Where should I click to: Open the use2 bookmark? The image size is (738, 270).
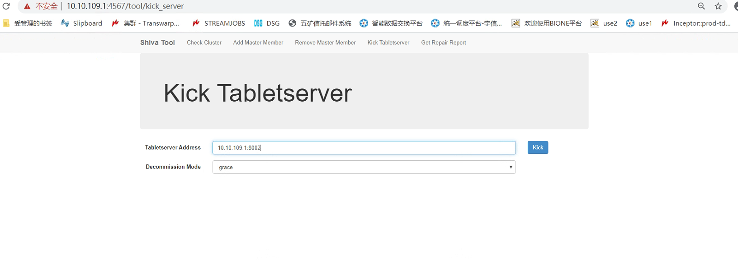(604, 23)
